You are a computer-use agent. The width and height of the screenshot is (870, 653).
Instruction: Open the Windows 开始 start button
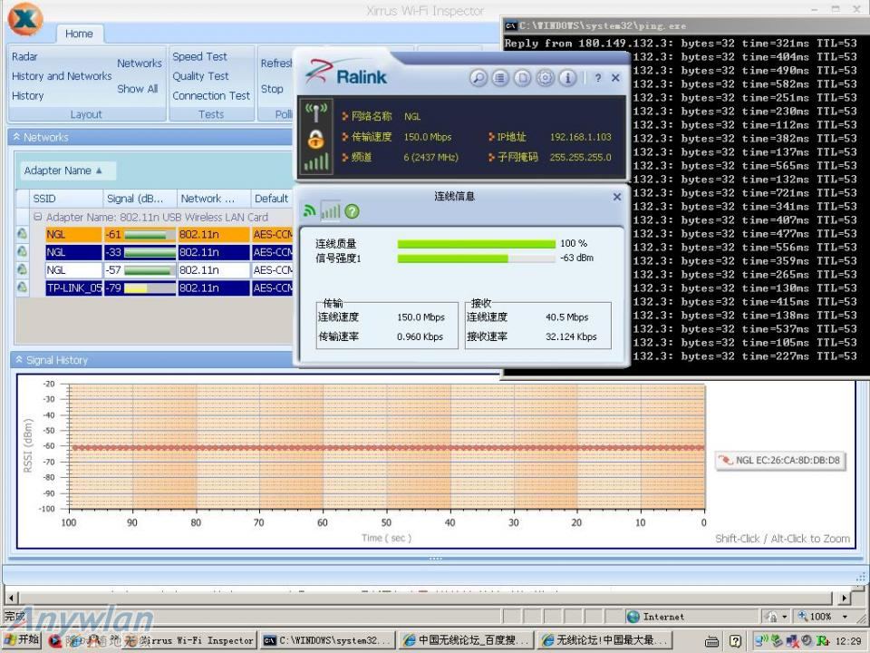pos(22,640)
